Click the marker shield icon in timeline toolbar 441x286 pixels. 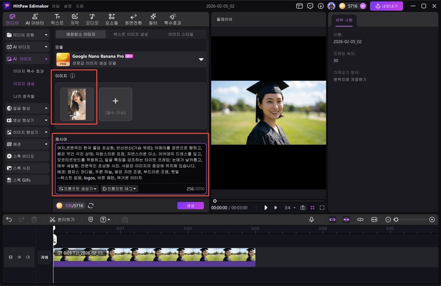pyautogui.click(x=90, y=219)
